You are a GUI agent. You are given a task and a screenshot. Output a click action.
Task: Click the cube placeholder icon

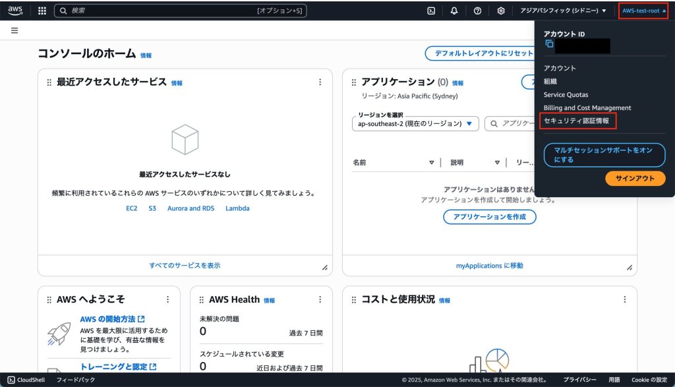point(185,140)
